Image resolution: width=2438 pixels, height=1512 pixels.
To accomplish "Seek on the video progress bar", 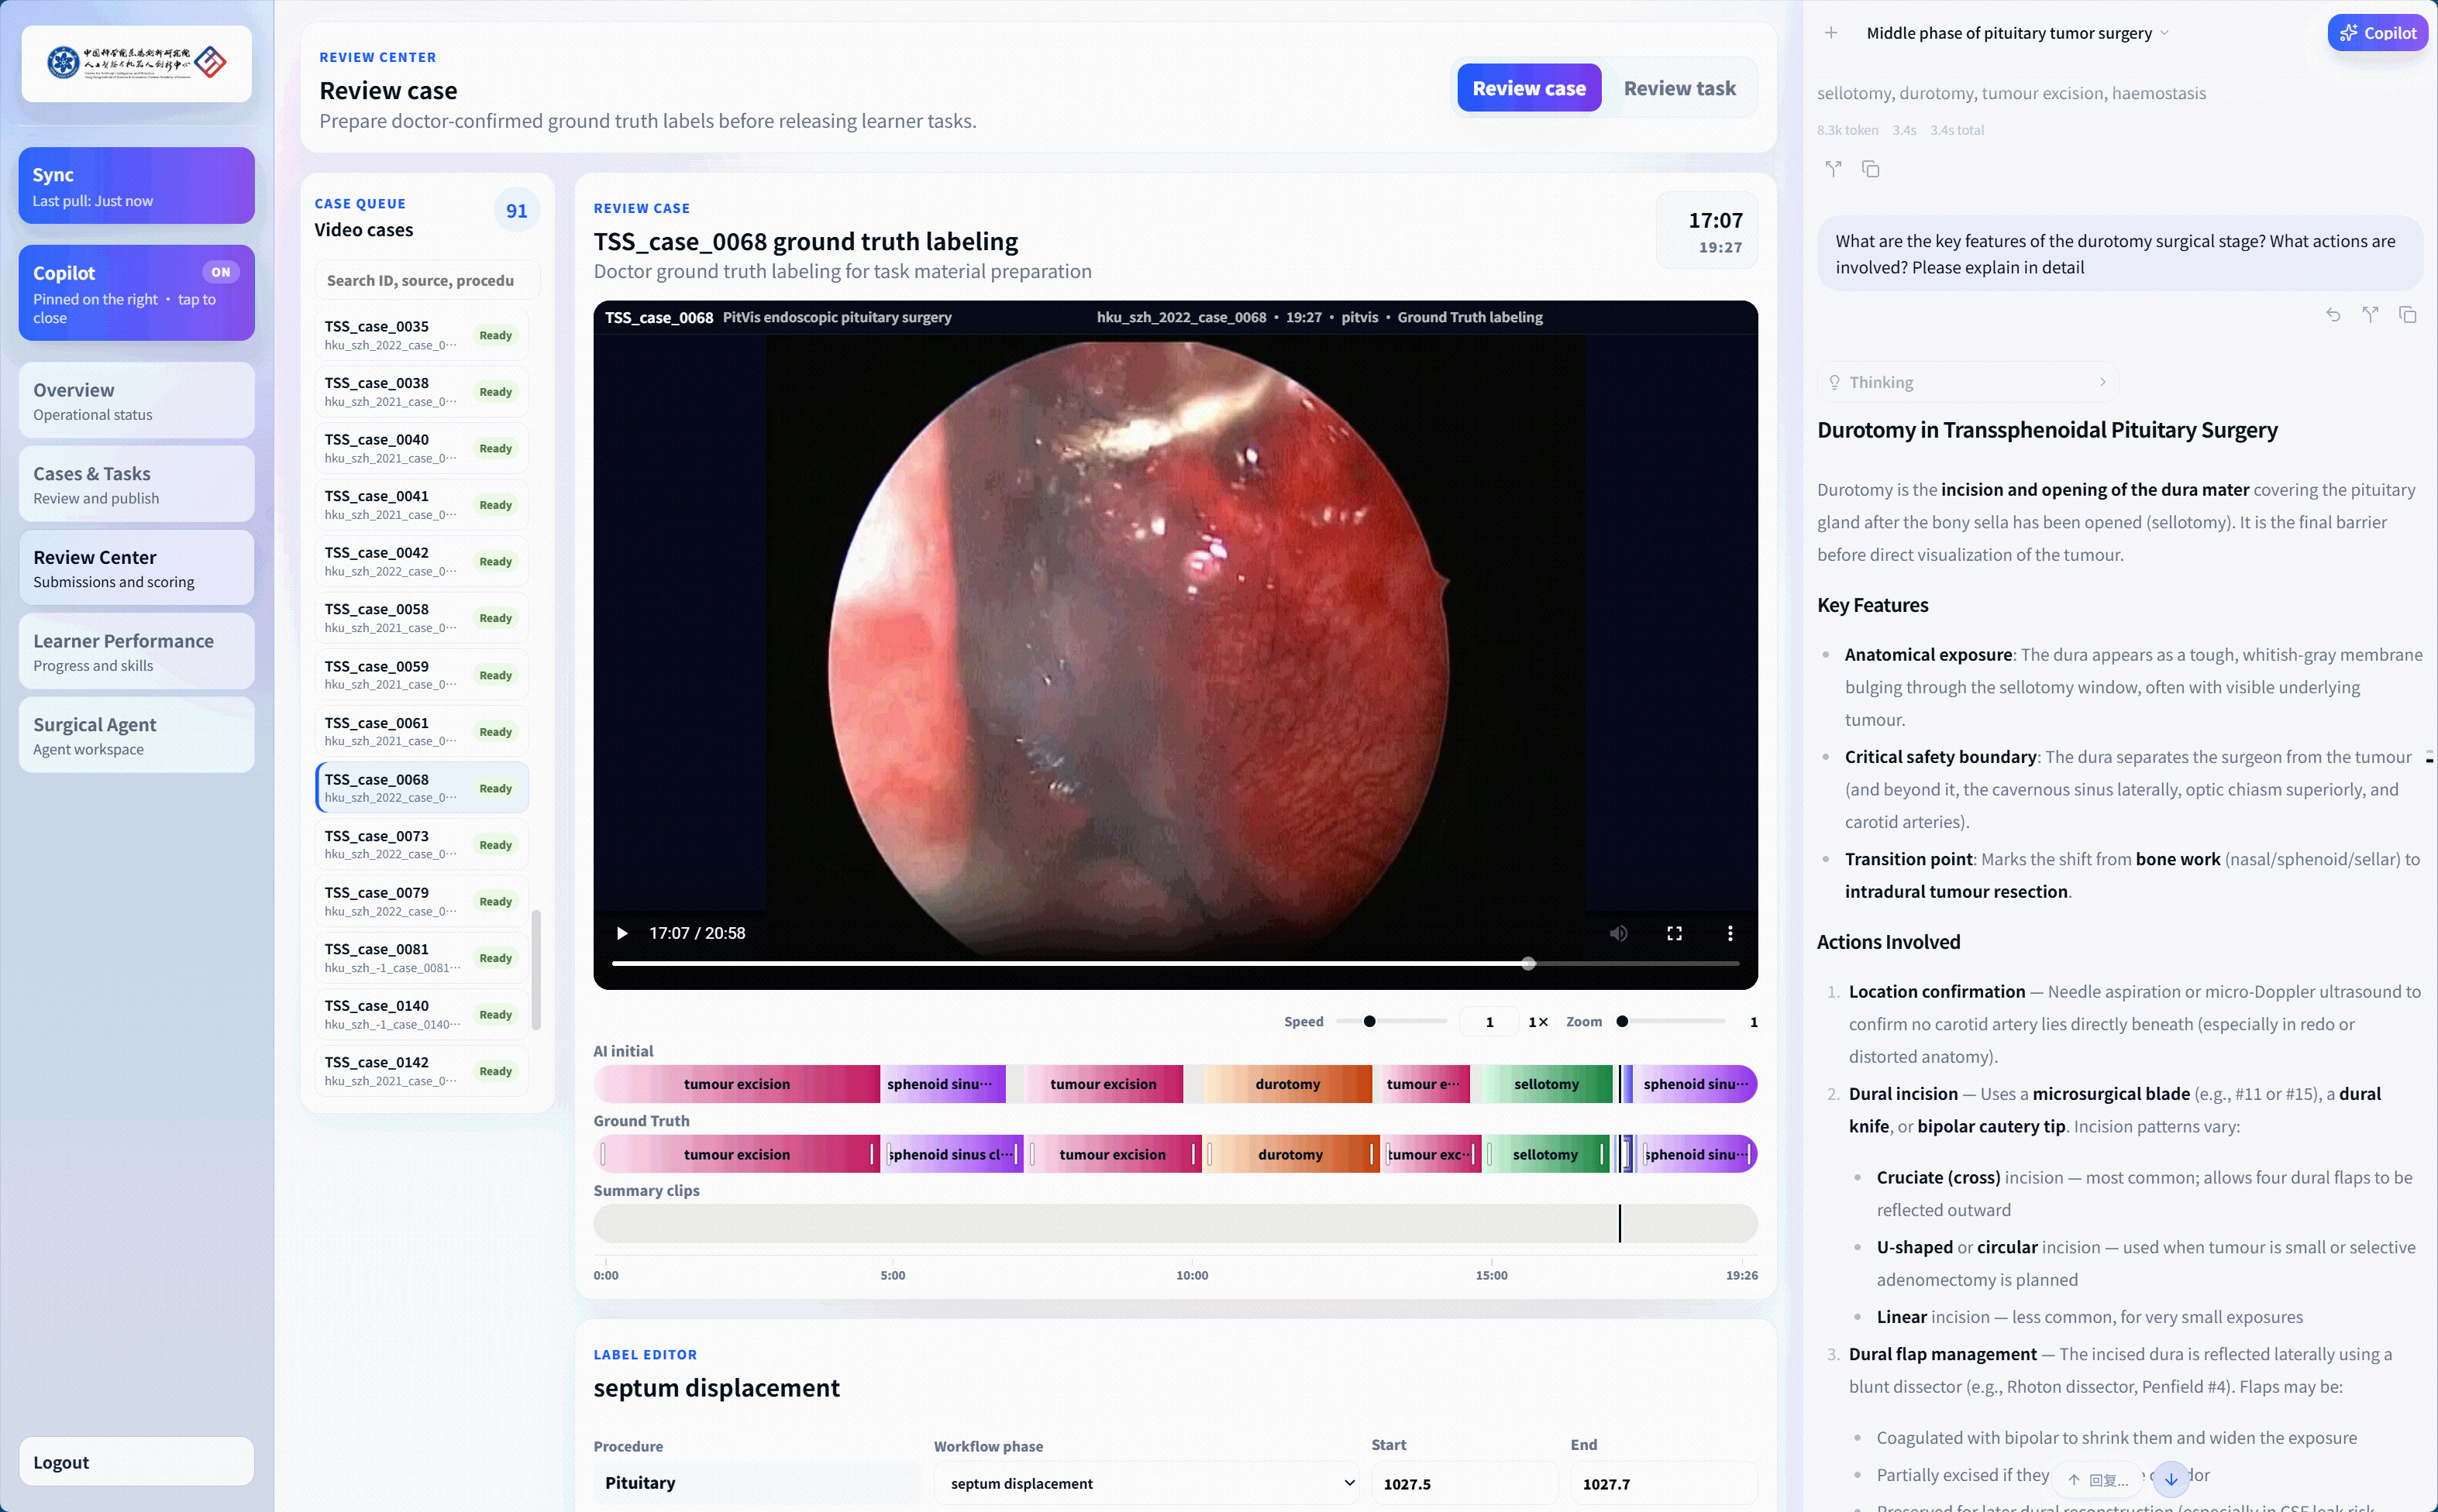I will [1176, 964].
